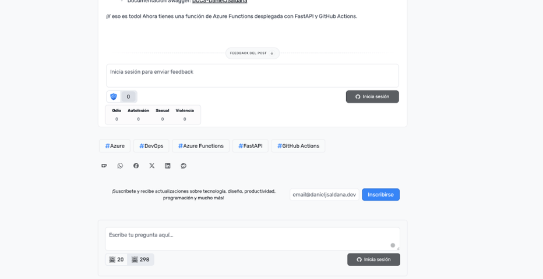The image size is (543, 279).
Task: Share post on LinkedIn icon
Action: [168, 166]
